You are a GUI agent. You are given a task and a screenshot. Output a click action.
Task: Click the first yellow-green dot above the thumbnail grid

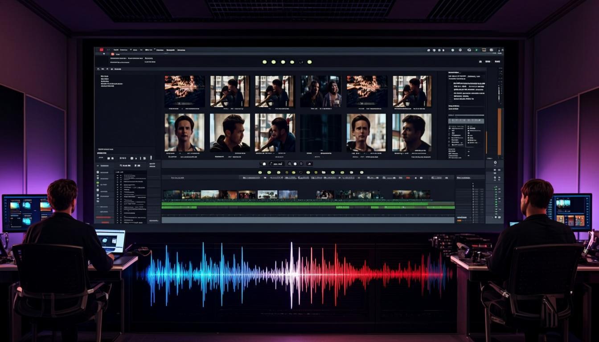coord(265,62)
